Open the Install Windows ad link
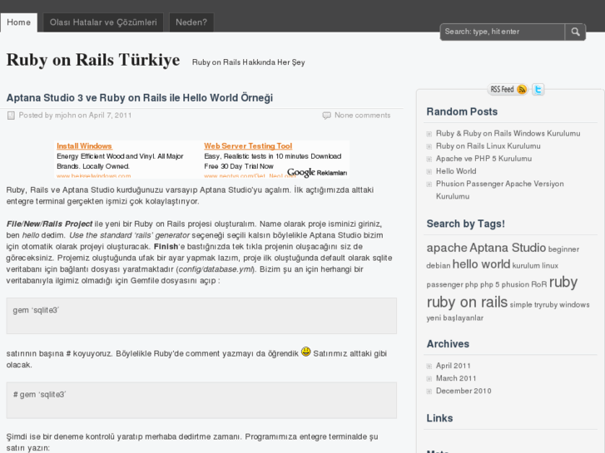Viewport: 605px width, 453px height. click(x=84, y=146)
